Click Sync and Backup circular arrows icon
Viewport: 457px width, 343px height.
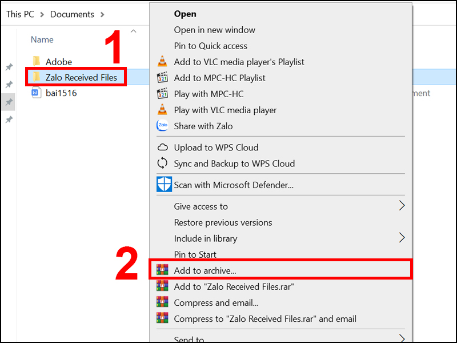(163, 163)
